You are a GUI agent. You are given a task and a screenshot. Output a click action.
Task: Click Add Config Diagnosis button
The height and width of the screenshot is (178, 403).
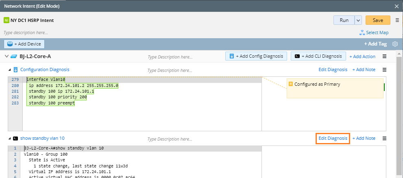click(256, 56)
